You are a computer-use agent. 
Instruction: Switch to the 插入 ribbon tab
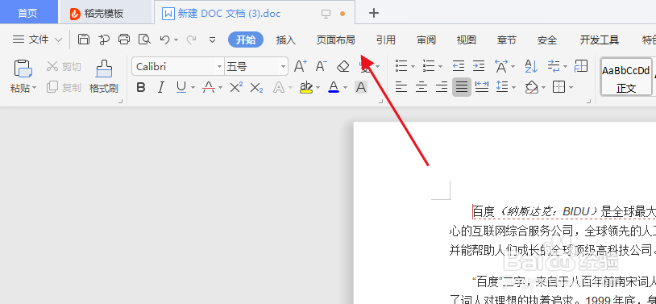286,40
